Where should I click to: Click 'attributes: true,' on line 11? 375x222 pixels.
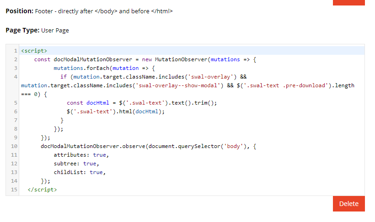(81, 155)
